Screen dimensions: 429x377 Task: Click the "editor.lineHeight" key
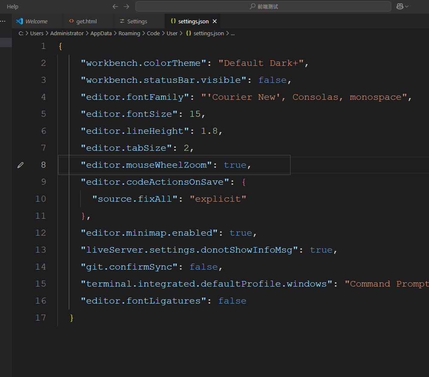pyautogui.click(x=135, y=131)
